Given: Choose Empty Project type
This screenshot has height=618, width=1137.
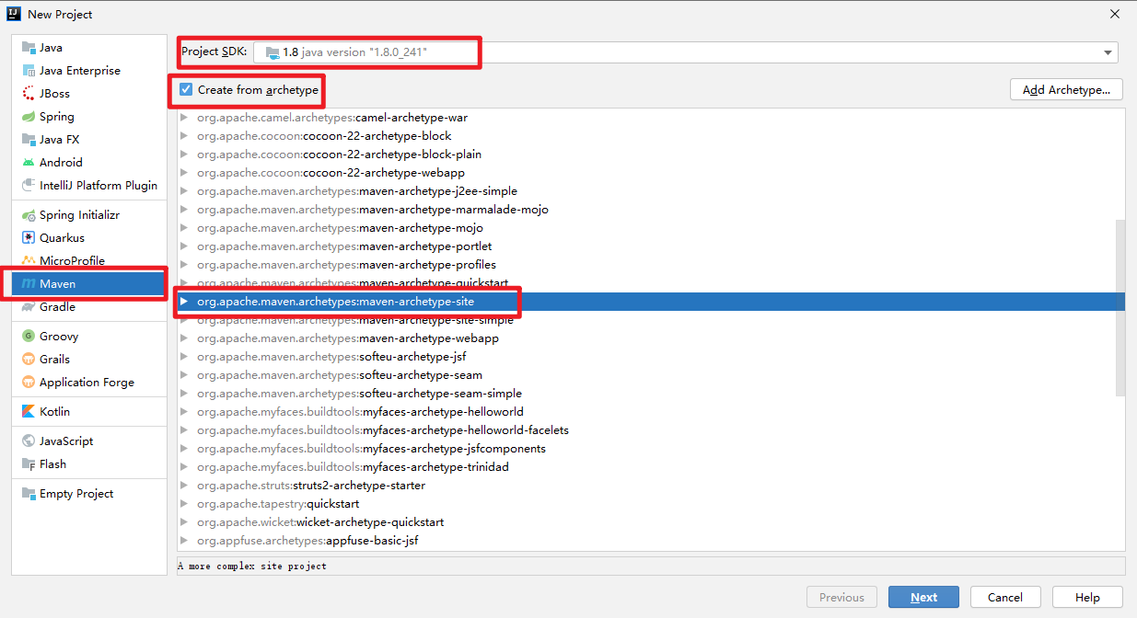Looking at the screenshot, I should tap(89, 494).
